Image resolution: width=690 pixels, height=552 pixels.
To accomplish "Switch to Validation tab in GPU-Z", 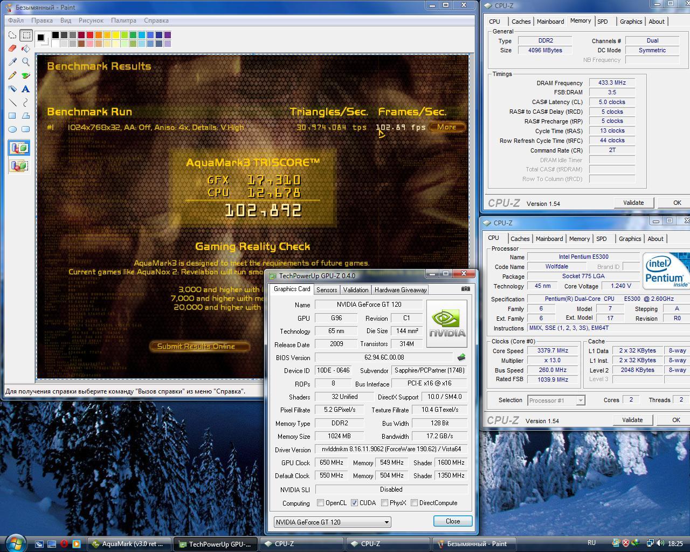I will click(356, 290).
